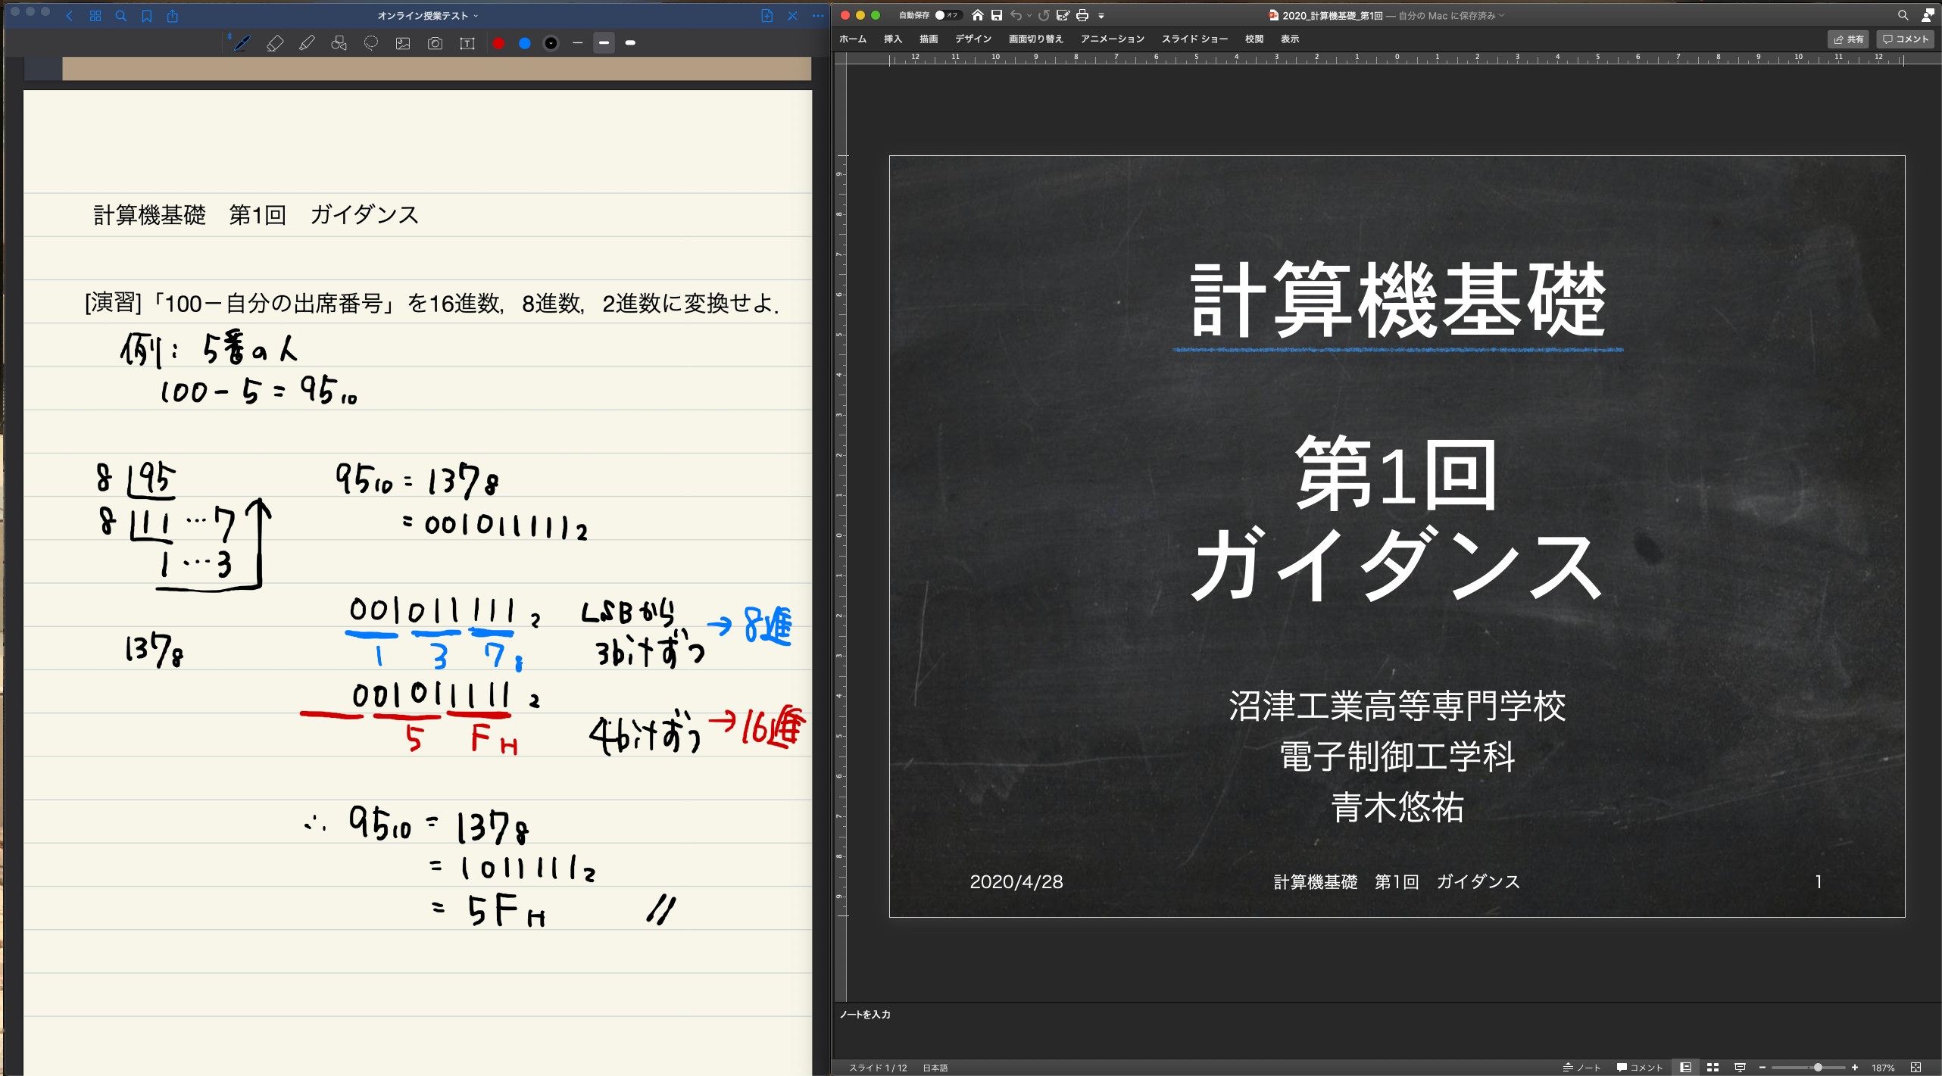Image resolution: width=1942 pixels, height=1076 pixels.
Task: Fit slide to current window icon
Action: pos(1916,1068)
